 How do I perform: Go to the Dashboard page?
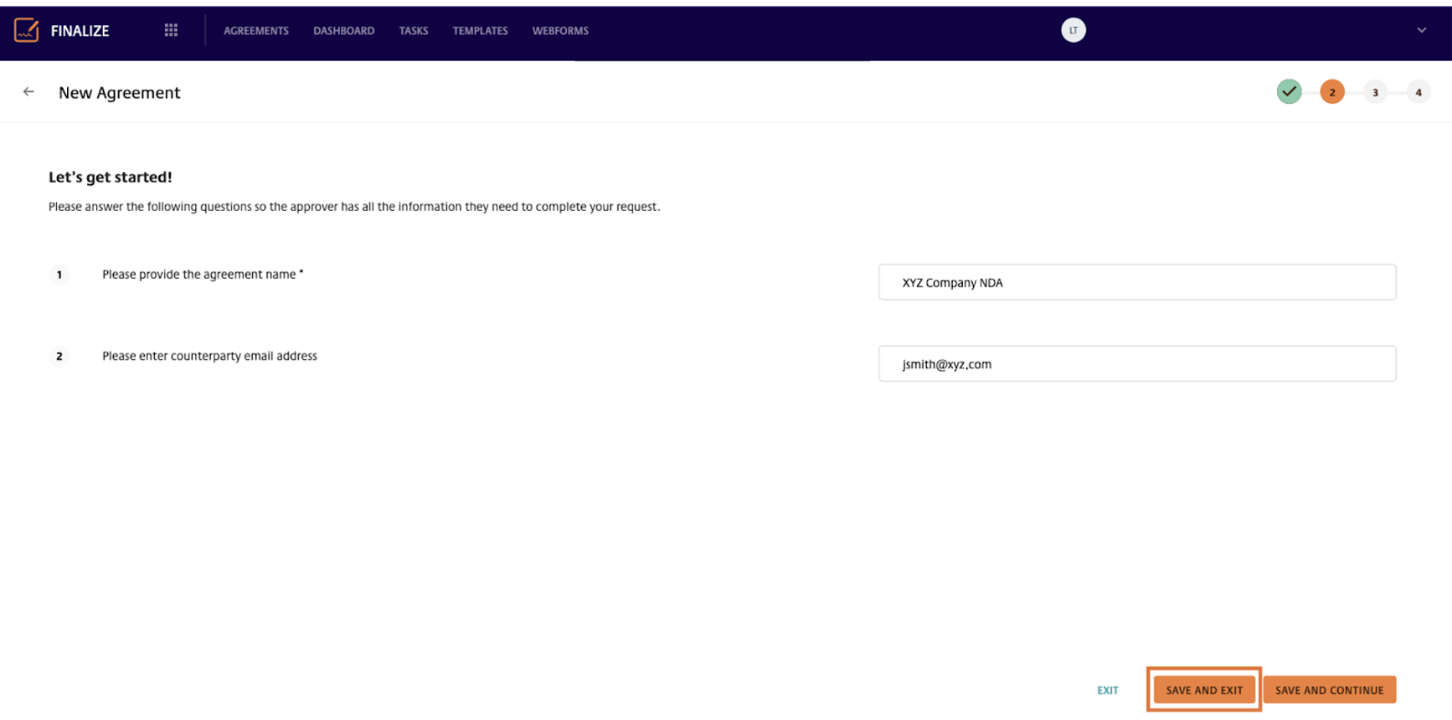343,31
